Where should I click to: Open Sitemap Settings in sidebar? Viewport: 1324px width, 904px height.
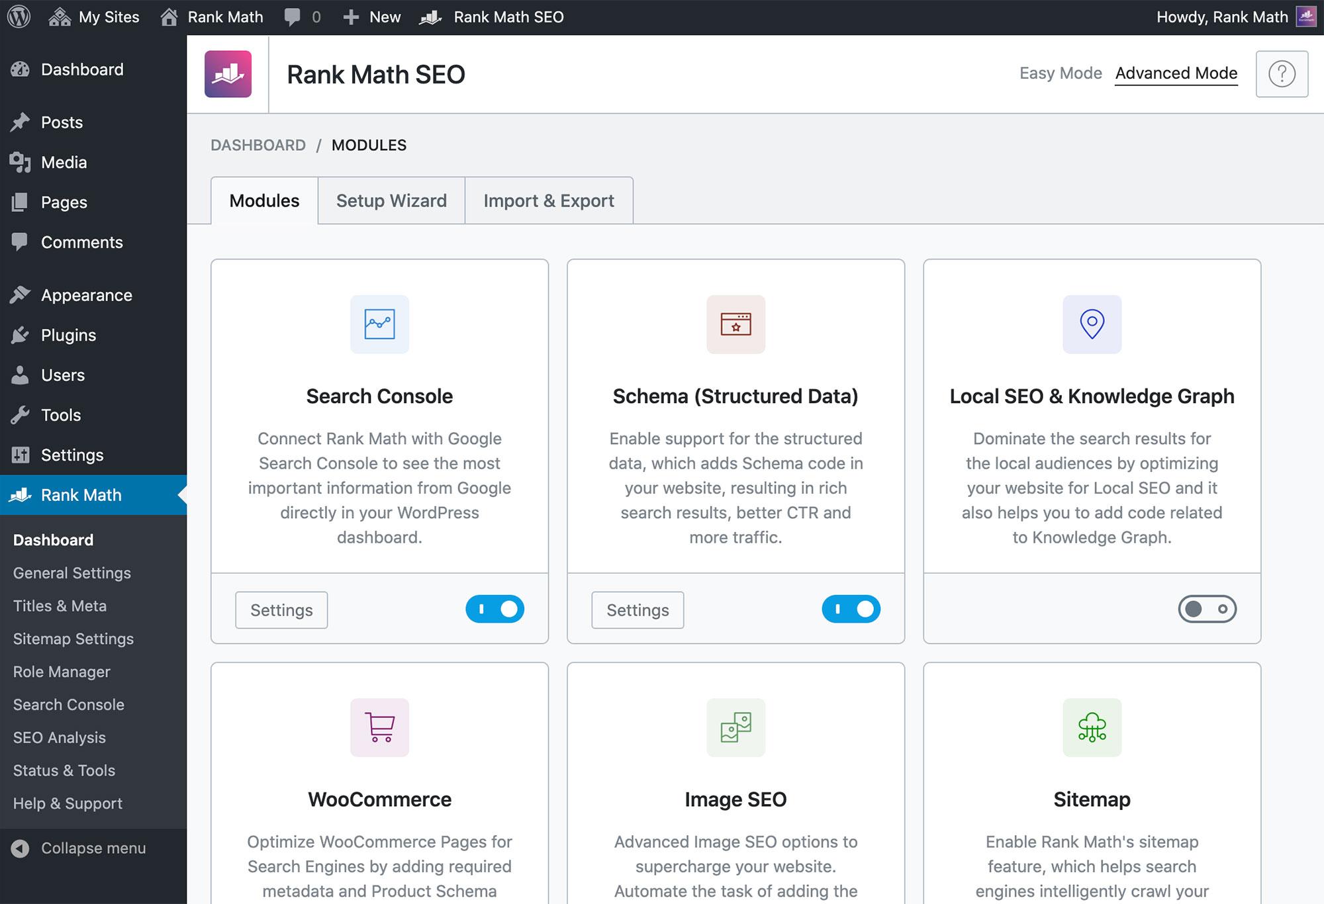72,637
